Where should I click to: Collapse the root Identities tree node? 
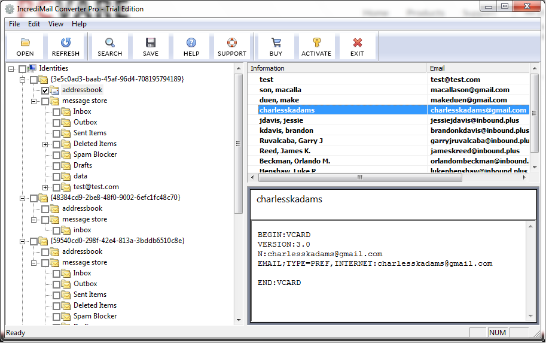click(11, 69)
